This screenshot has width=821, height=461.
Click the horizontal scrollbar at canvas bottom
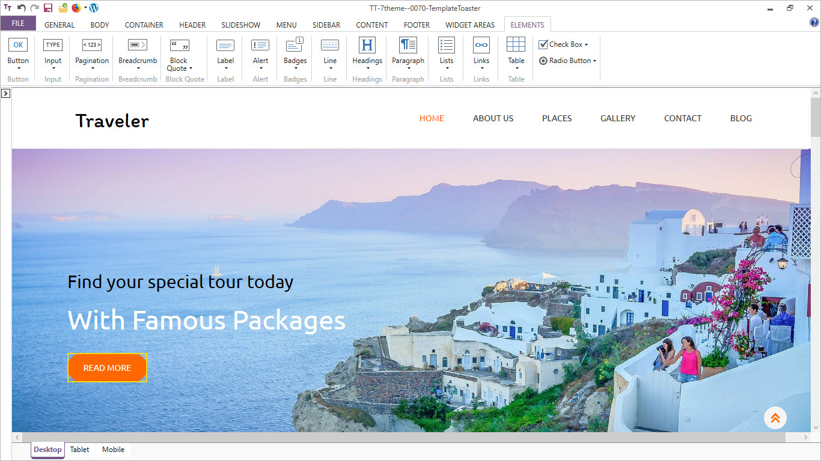point(397,438)
